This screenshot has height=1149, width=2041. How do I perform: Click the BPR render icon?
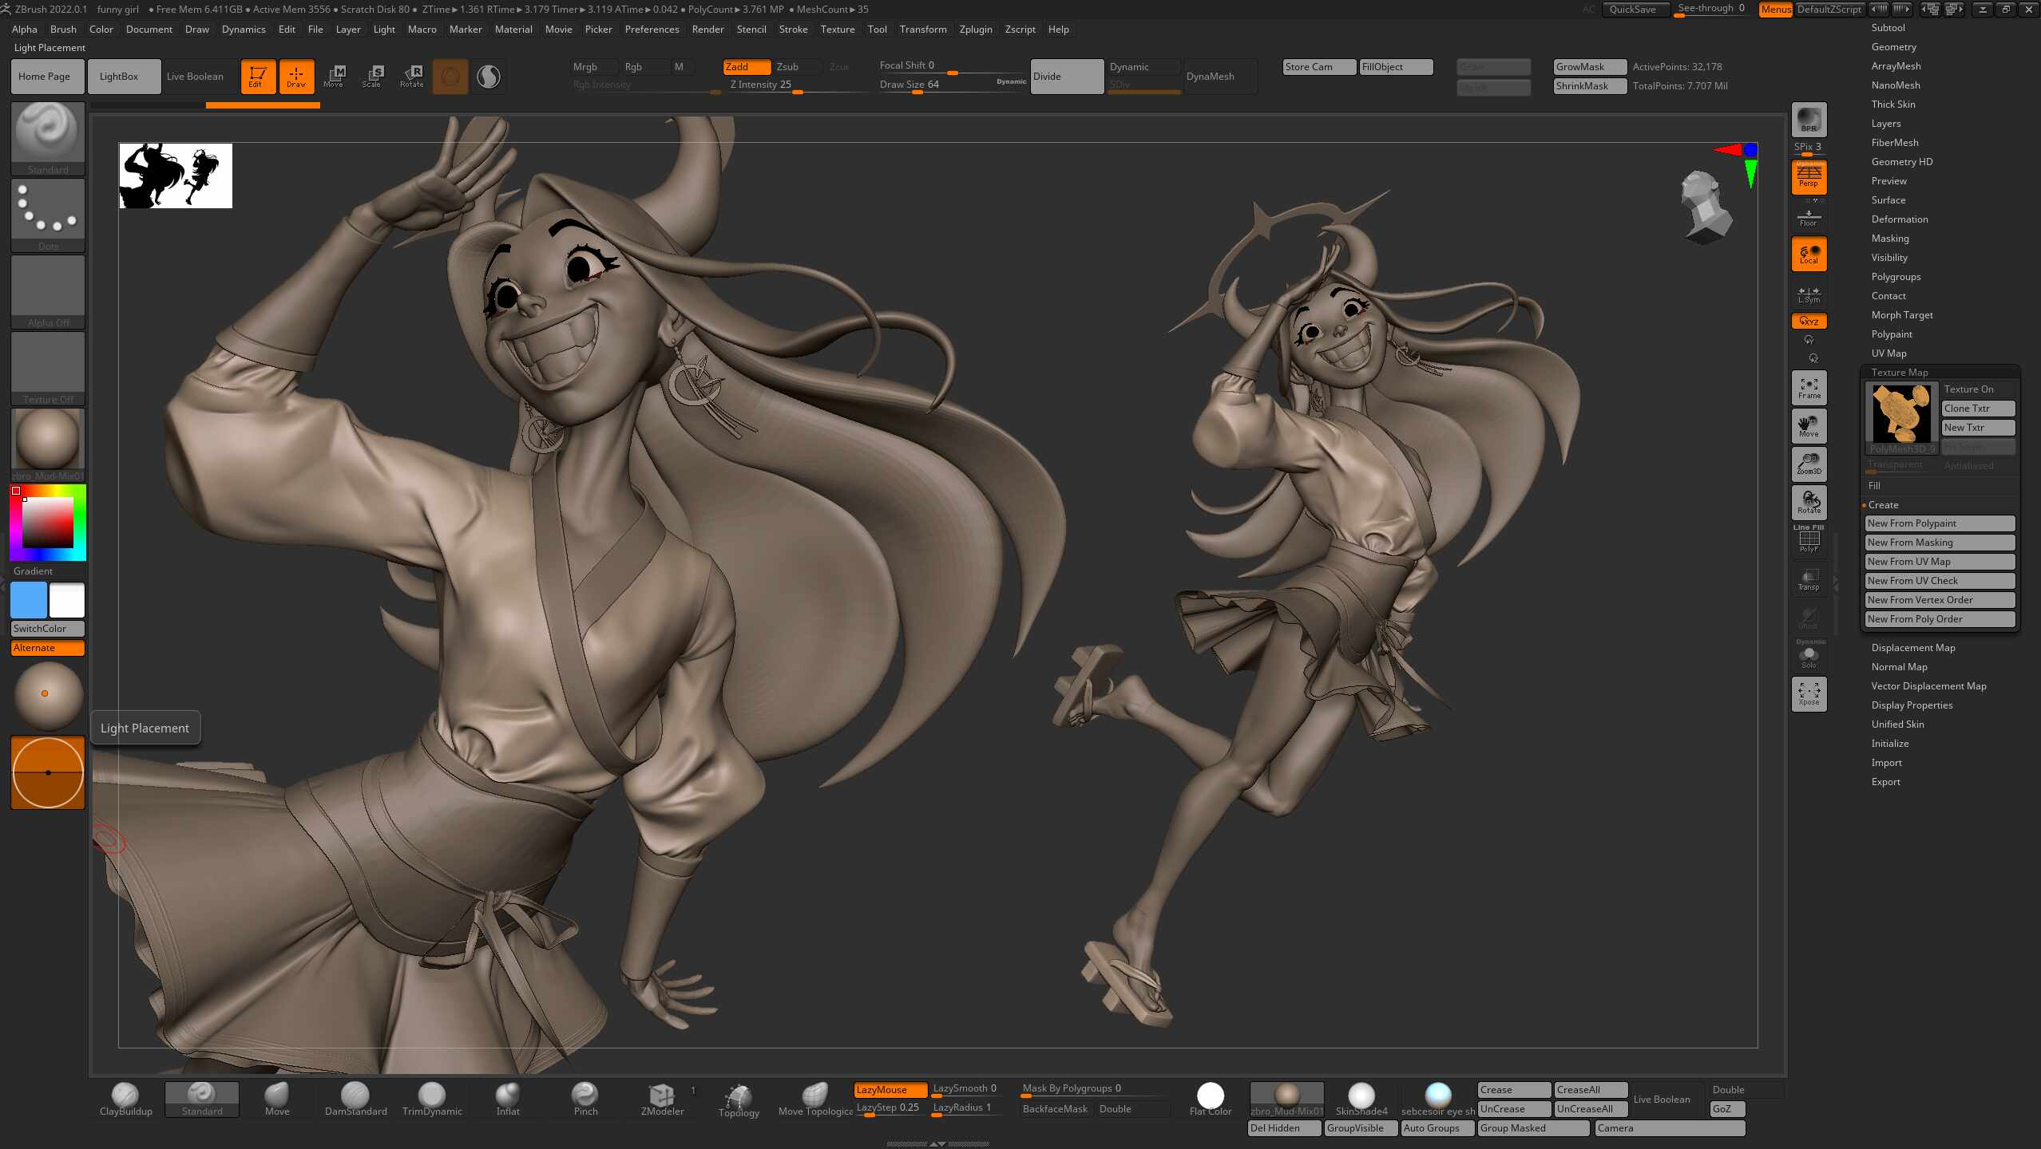[x=1809, y=120]
